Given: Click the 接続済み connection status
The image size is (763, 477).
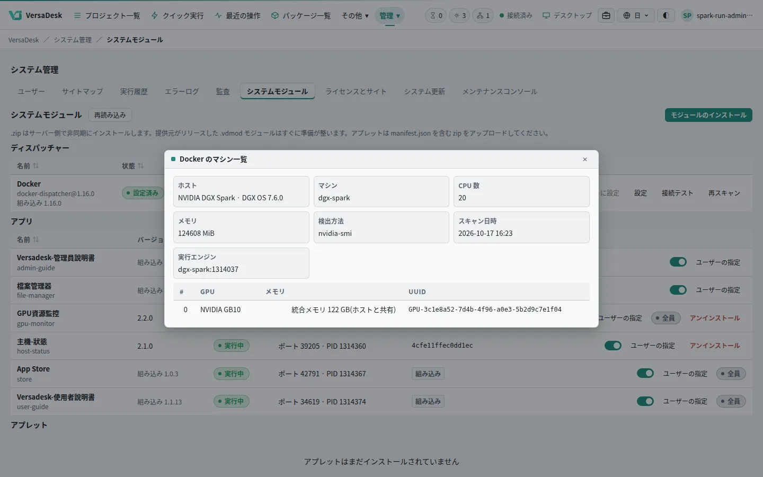Looking at the screenshot, I should tap(516, 15).
